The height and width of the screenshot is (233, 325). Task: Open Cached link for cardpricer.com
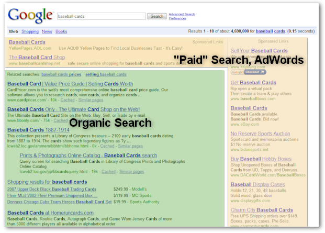point(68,100)
